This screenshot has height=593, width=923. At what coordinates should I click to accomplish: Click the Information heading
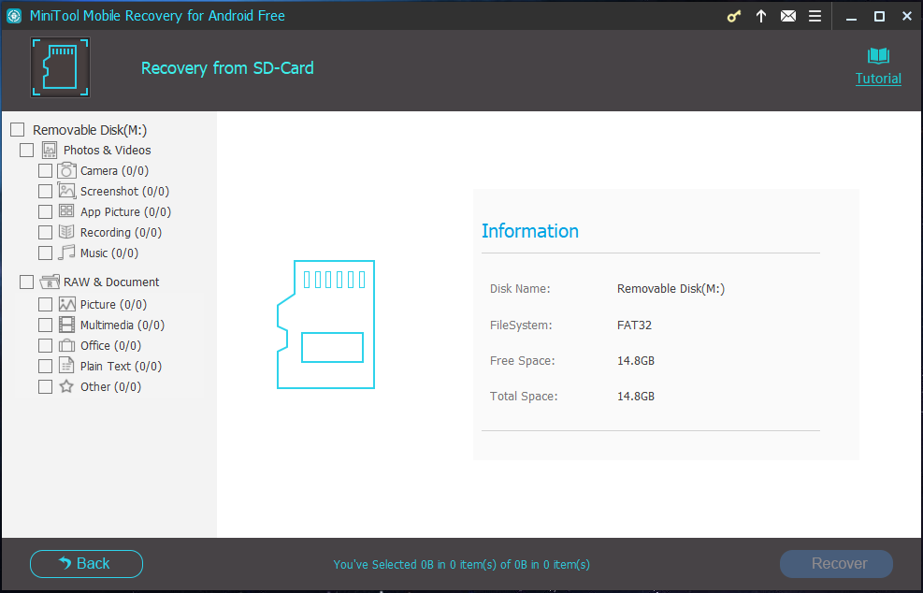530,231
